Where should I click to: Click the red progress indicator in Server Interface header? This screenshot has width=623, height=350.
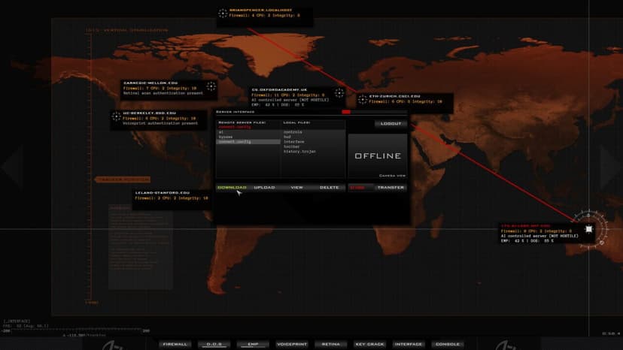pos(346,112)
